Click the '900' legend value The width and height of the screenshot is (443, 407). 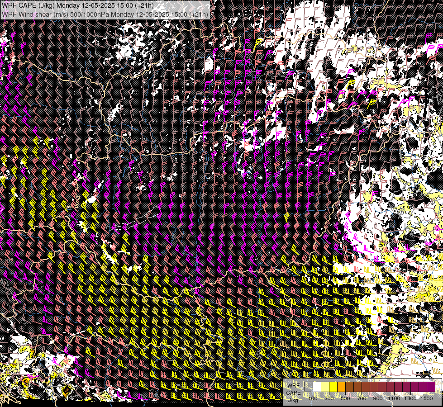point(378,398)
